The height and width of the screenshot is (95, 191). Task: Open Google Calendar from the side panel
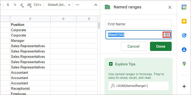184,7
